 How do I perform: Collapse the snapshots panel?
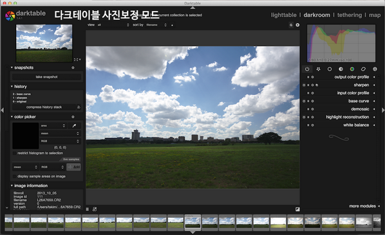pos(12,67)
